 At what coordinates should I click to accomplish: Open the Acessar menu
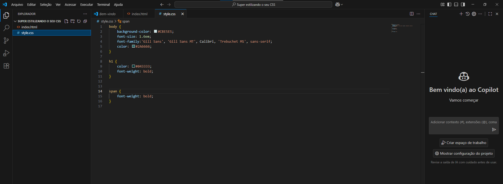pyautogui.click(x=70, y=4)
